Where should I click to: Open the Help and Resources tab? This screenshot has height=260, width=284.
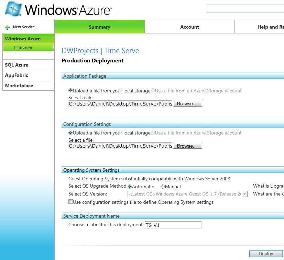click(259, 27)
